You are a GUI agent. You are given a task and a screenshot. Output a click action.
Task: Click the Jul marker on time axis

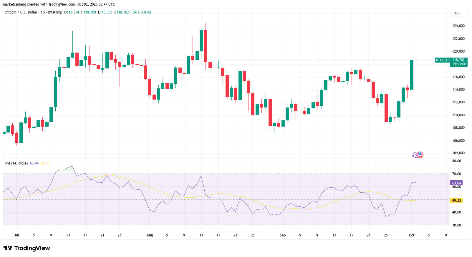[16, 235]
